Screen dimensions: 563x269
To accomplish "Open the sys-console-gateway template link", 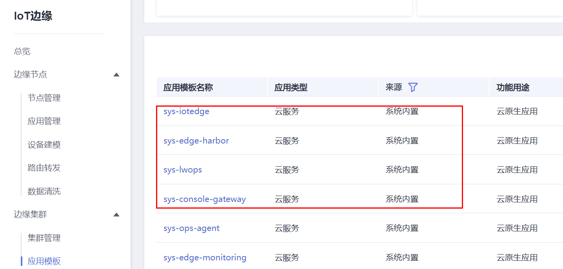I will [205, 199].
